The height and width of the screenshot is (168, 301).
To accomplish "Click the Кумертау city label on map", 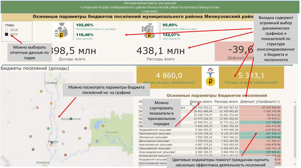I will [43, 162].
